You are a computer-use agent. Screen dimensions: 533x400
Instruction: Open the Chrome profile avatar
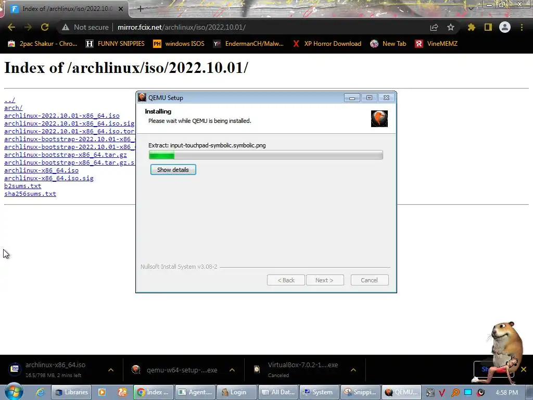coord(505,27)
